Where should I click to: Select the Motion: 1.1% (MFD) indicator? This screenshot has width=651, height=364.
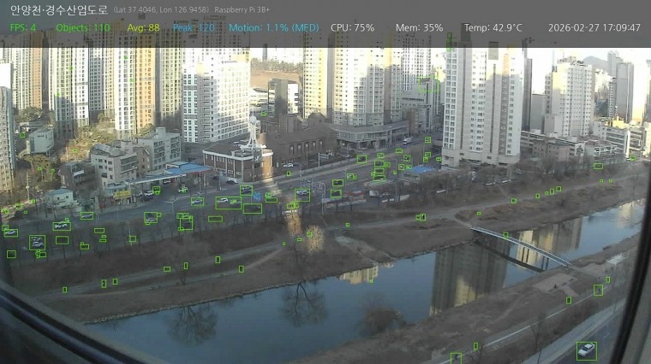tap(273, 27)
